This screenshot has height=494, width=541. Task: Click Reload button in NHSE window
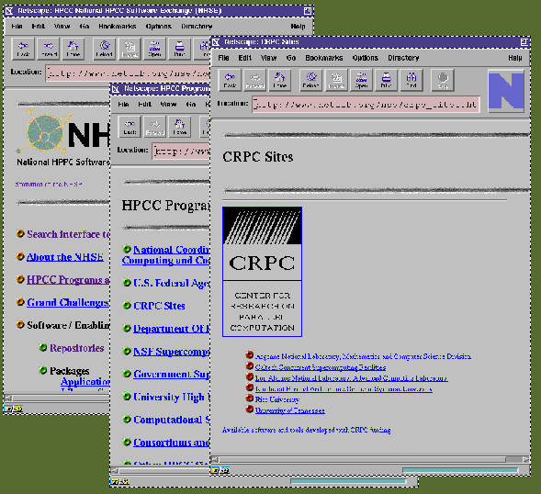pyautogui.click(x=104, y=49)
